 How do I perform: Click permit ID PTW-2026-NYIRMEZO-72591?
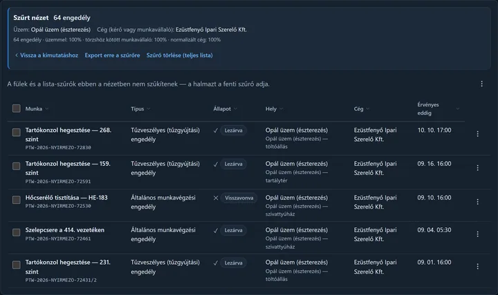click(58, 182)
